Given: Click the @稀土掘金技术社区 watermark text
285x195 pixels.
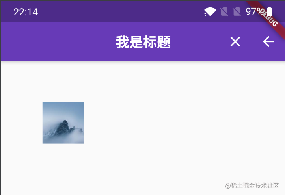Looking at the screenshot, I should coord(252,186).
